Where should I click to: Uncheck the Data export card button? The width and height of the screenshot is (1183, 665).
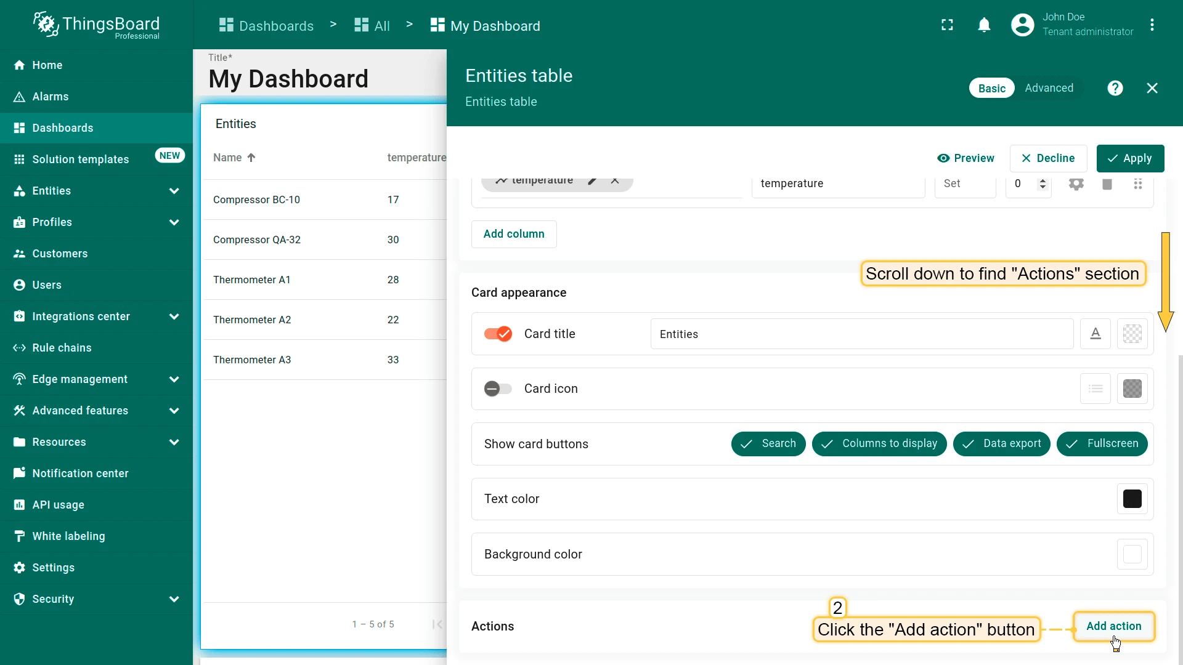click(1001, 444)
